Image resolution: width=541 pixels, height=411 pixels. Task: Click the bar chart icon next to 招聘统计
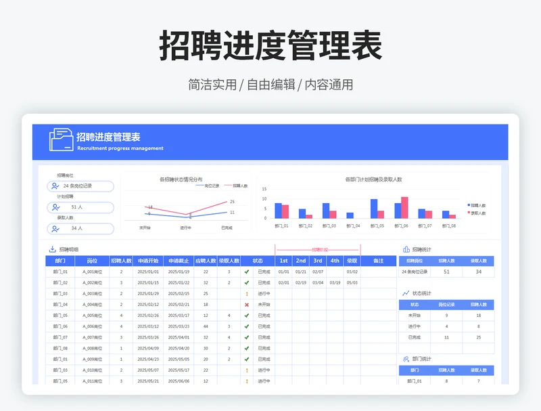[x=406, y=249]
